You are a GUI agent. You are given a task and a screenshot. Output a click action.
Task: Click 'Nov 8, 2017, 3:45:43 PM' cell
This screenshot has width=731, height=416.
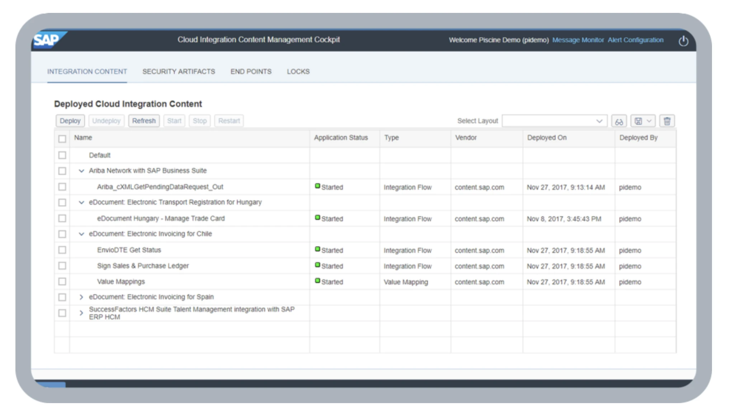point(564,219)
